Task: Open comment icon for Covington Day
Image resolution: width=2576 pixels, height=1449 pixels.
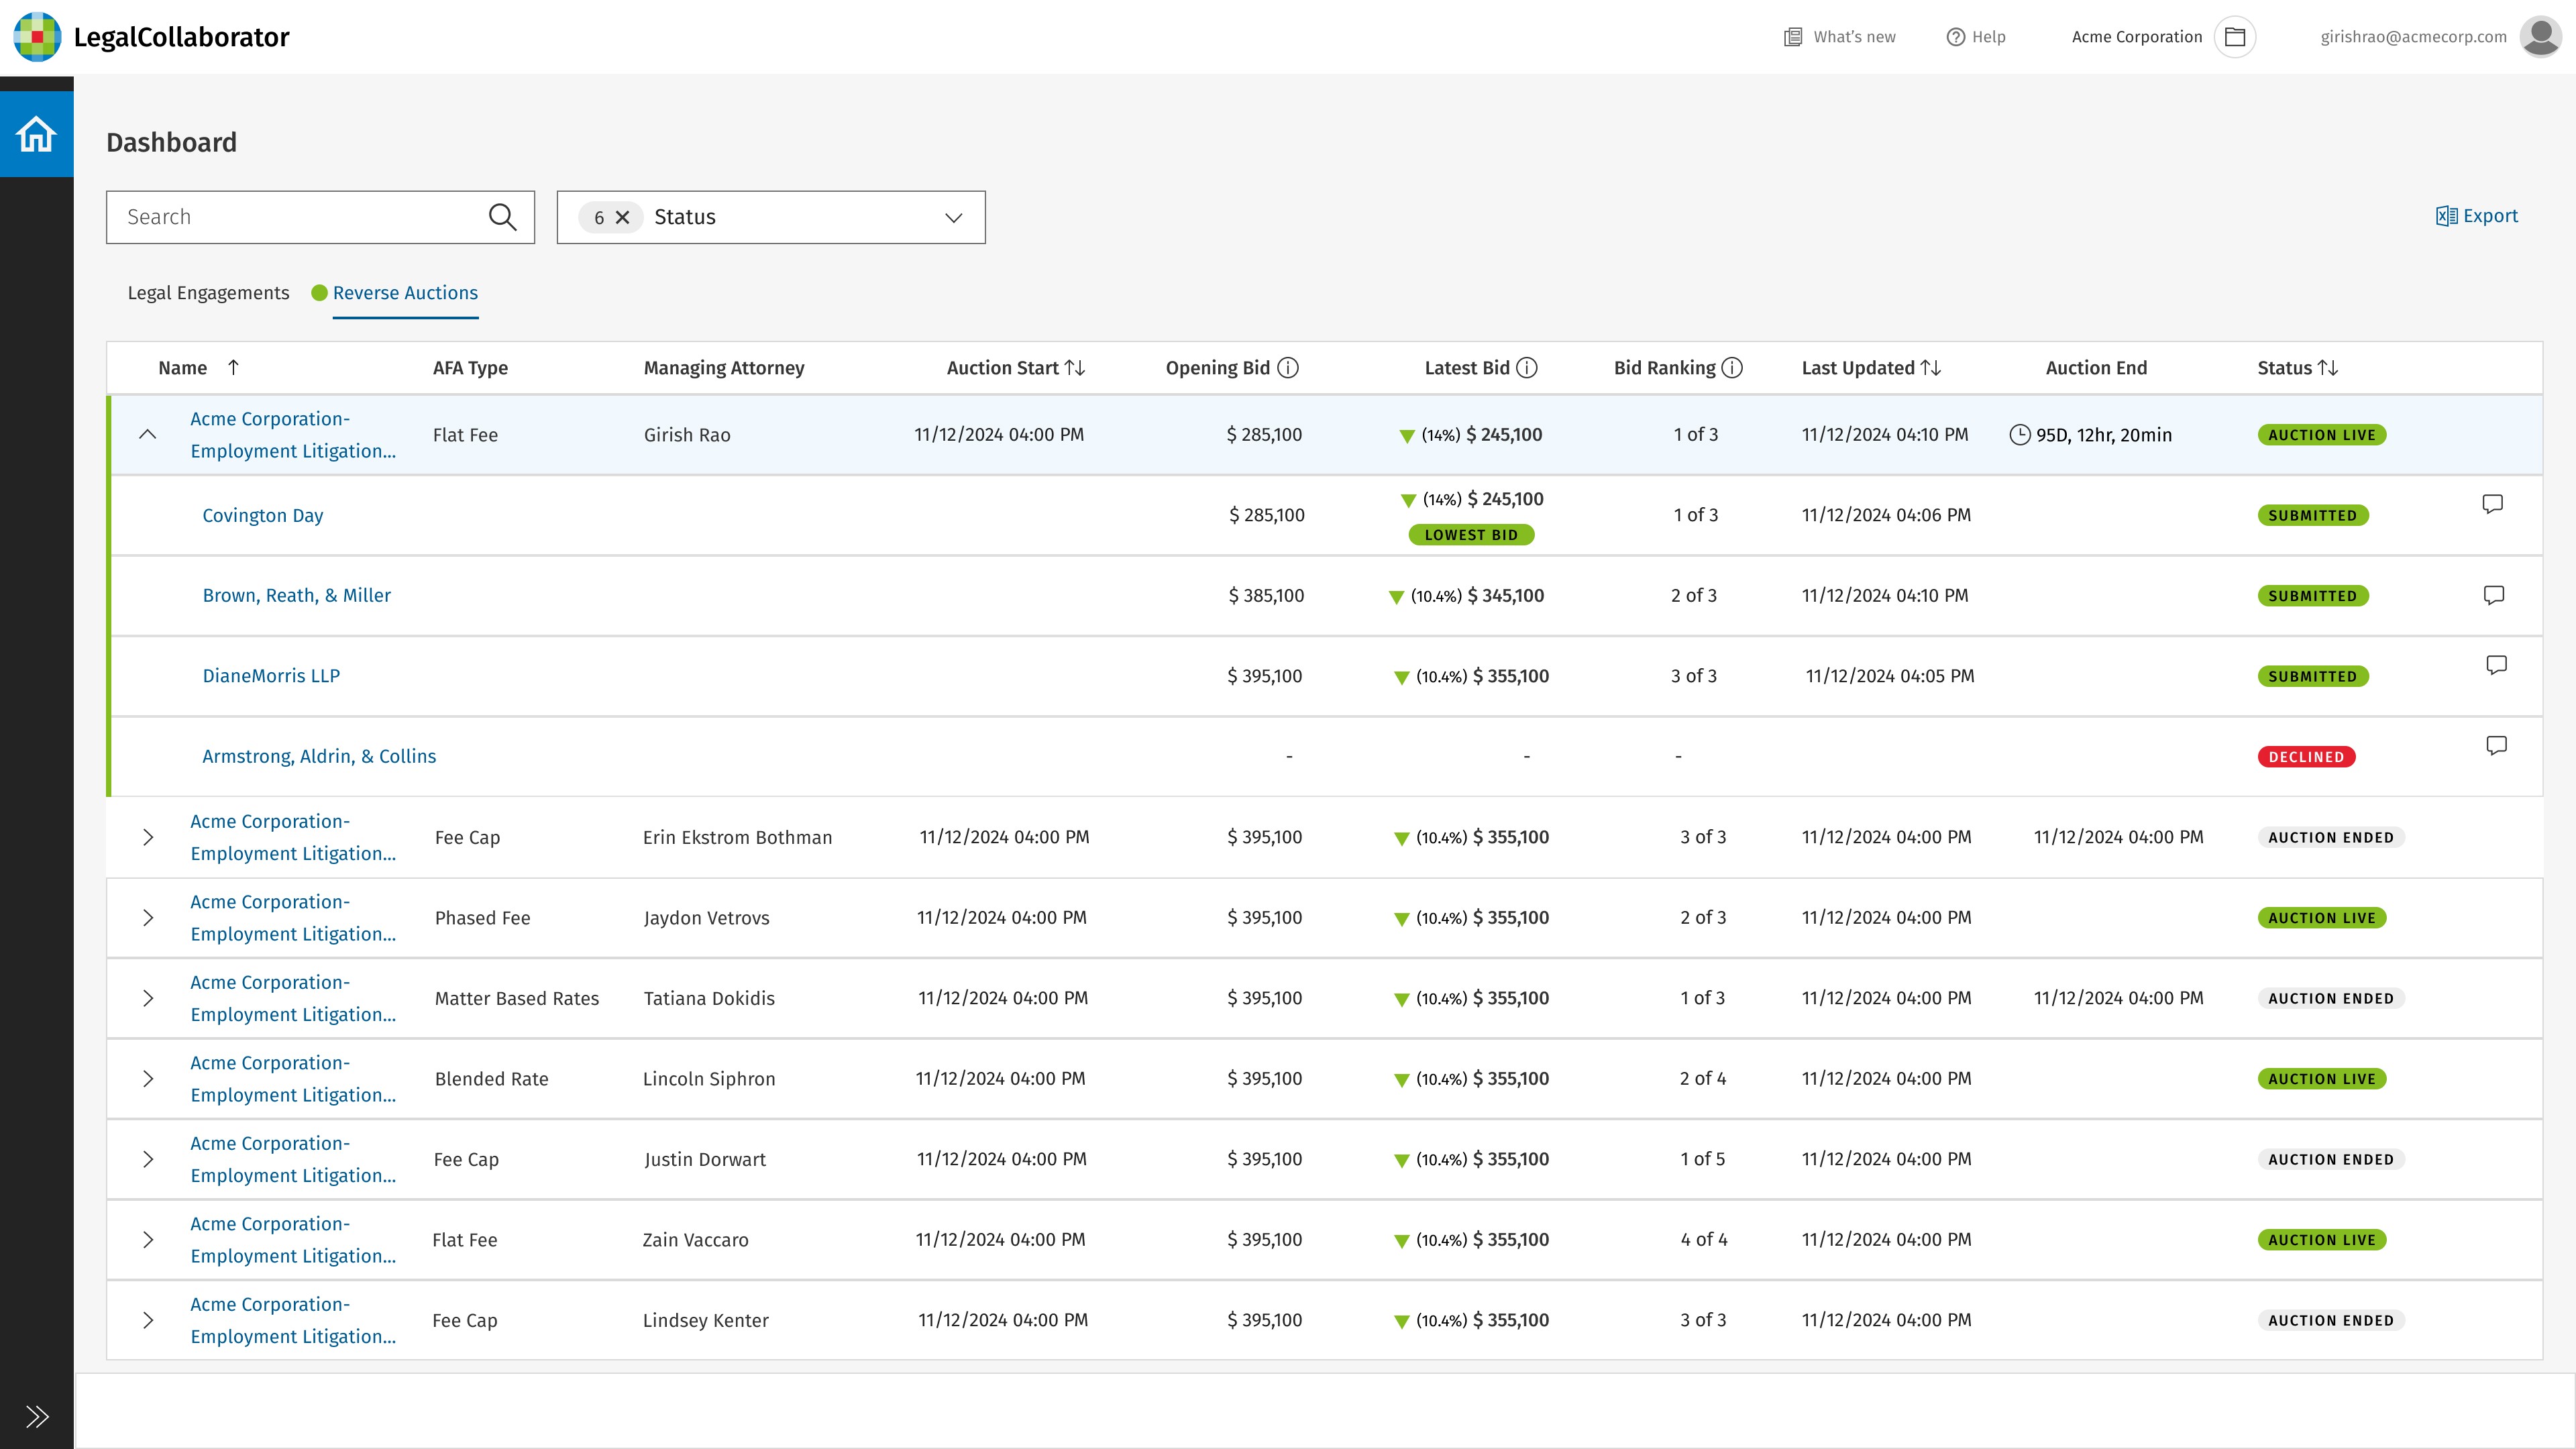Action: tap(2492, 503)
